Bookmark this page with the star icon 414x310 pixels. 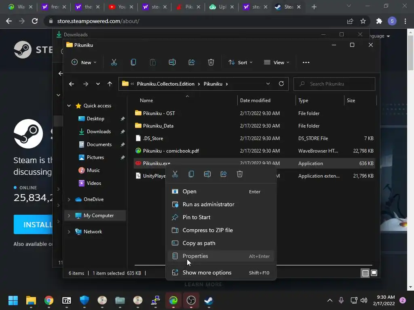coord(363,21)
